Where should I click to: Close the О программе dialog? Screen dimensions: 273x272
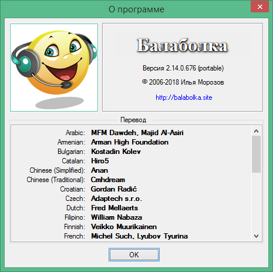click(259, 6)
